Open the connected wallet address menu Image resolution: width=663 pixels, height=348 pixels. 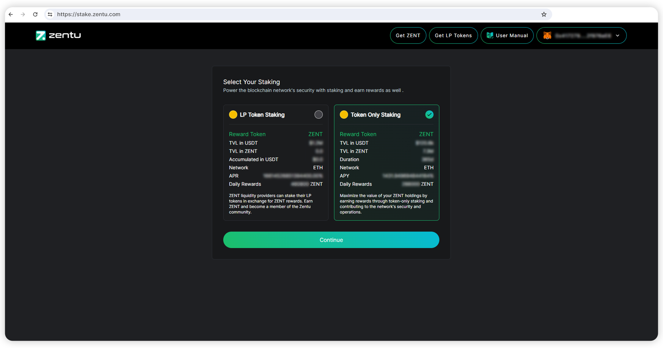[583, 36]
